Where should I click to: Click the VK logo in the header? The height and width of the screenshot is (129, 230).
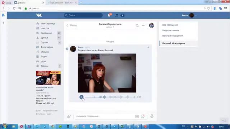39,15
